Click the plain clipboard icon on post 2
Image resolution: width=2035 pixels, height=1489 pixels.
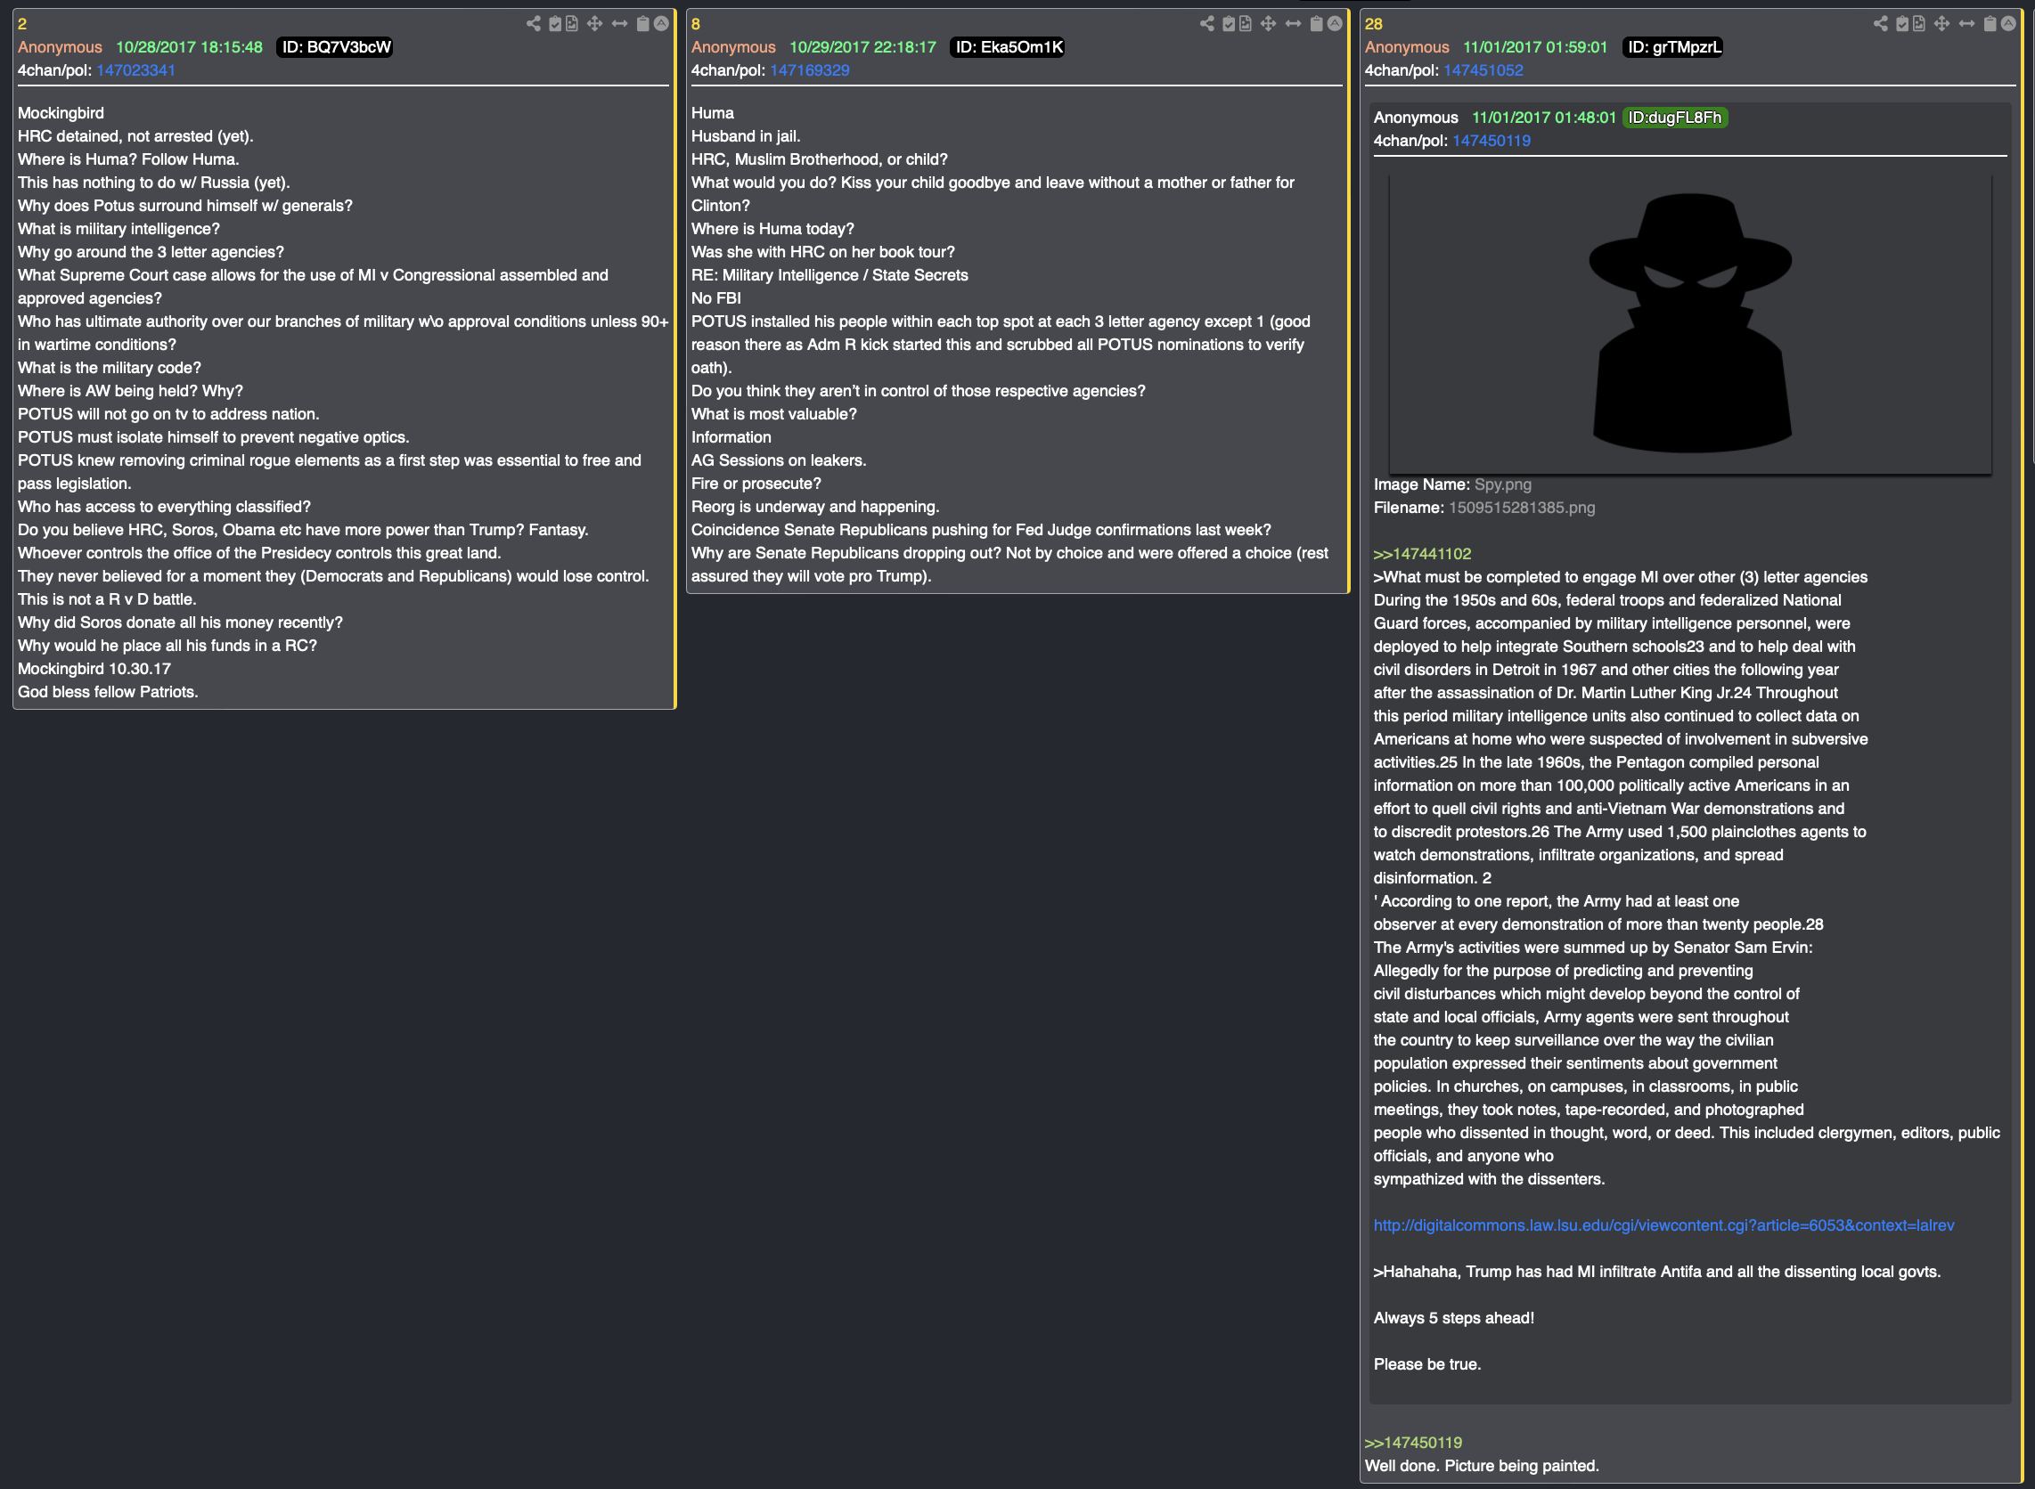(643, 23)
